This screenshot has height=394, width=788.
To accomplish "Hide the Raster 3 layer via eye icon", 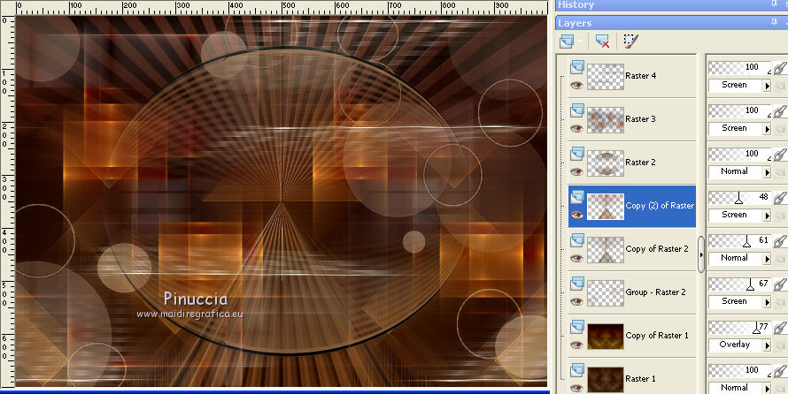I will point(576,128).
